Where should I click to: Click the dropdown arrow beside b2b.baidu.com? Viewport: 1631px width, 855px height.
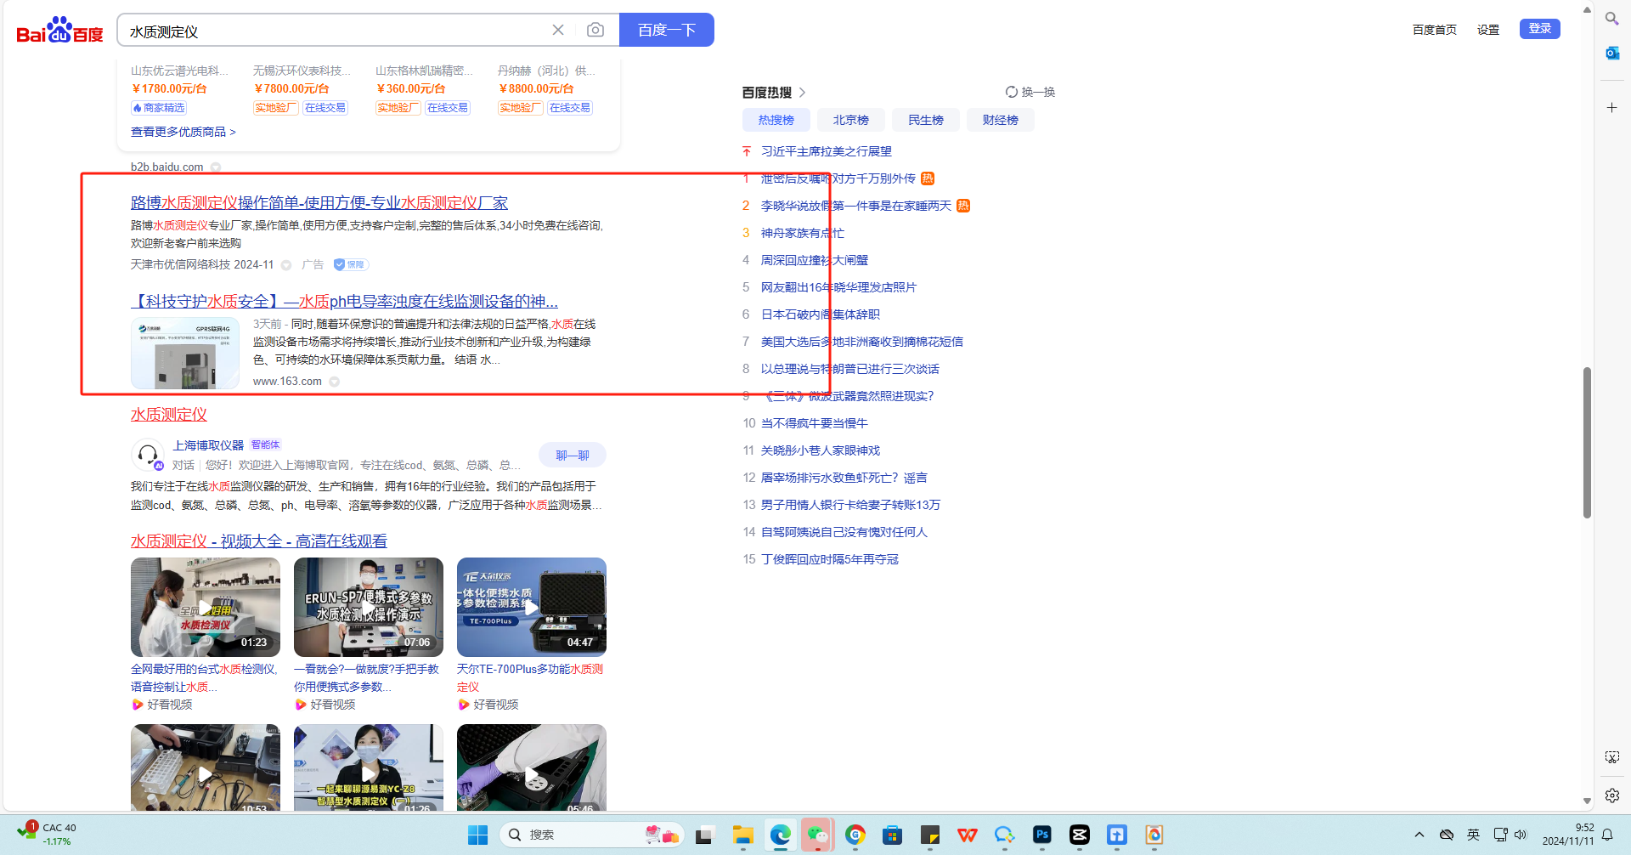pyautogui.click(x=216, y=167)
